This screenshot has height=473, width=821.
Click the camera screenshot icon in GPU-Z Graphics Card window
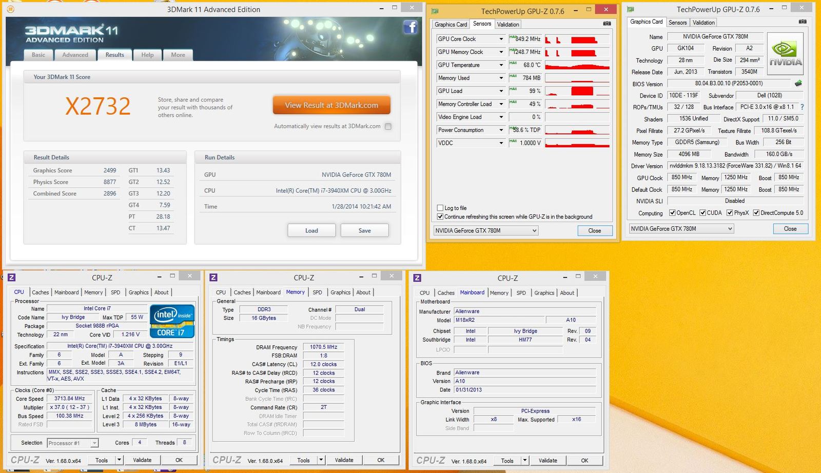tap(803, 22)
